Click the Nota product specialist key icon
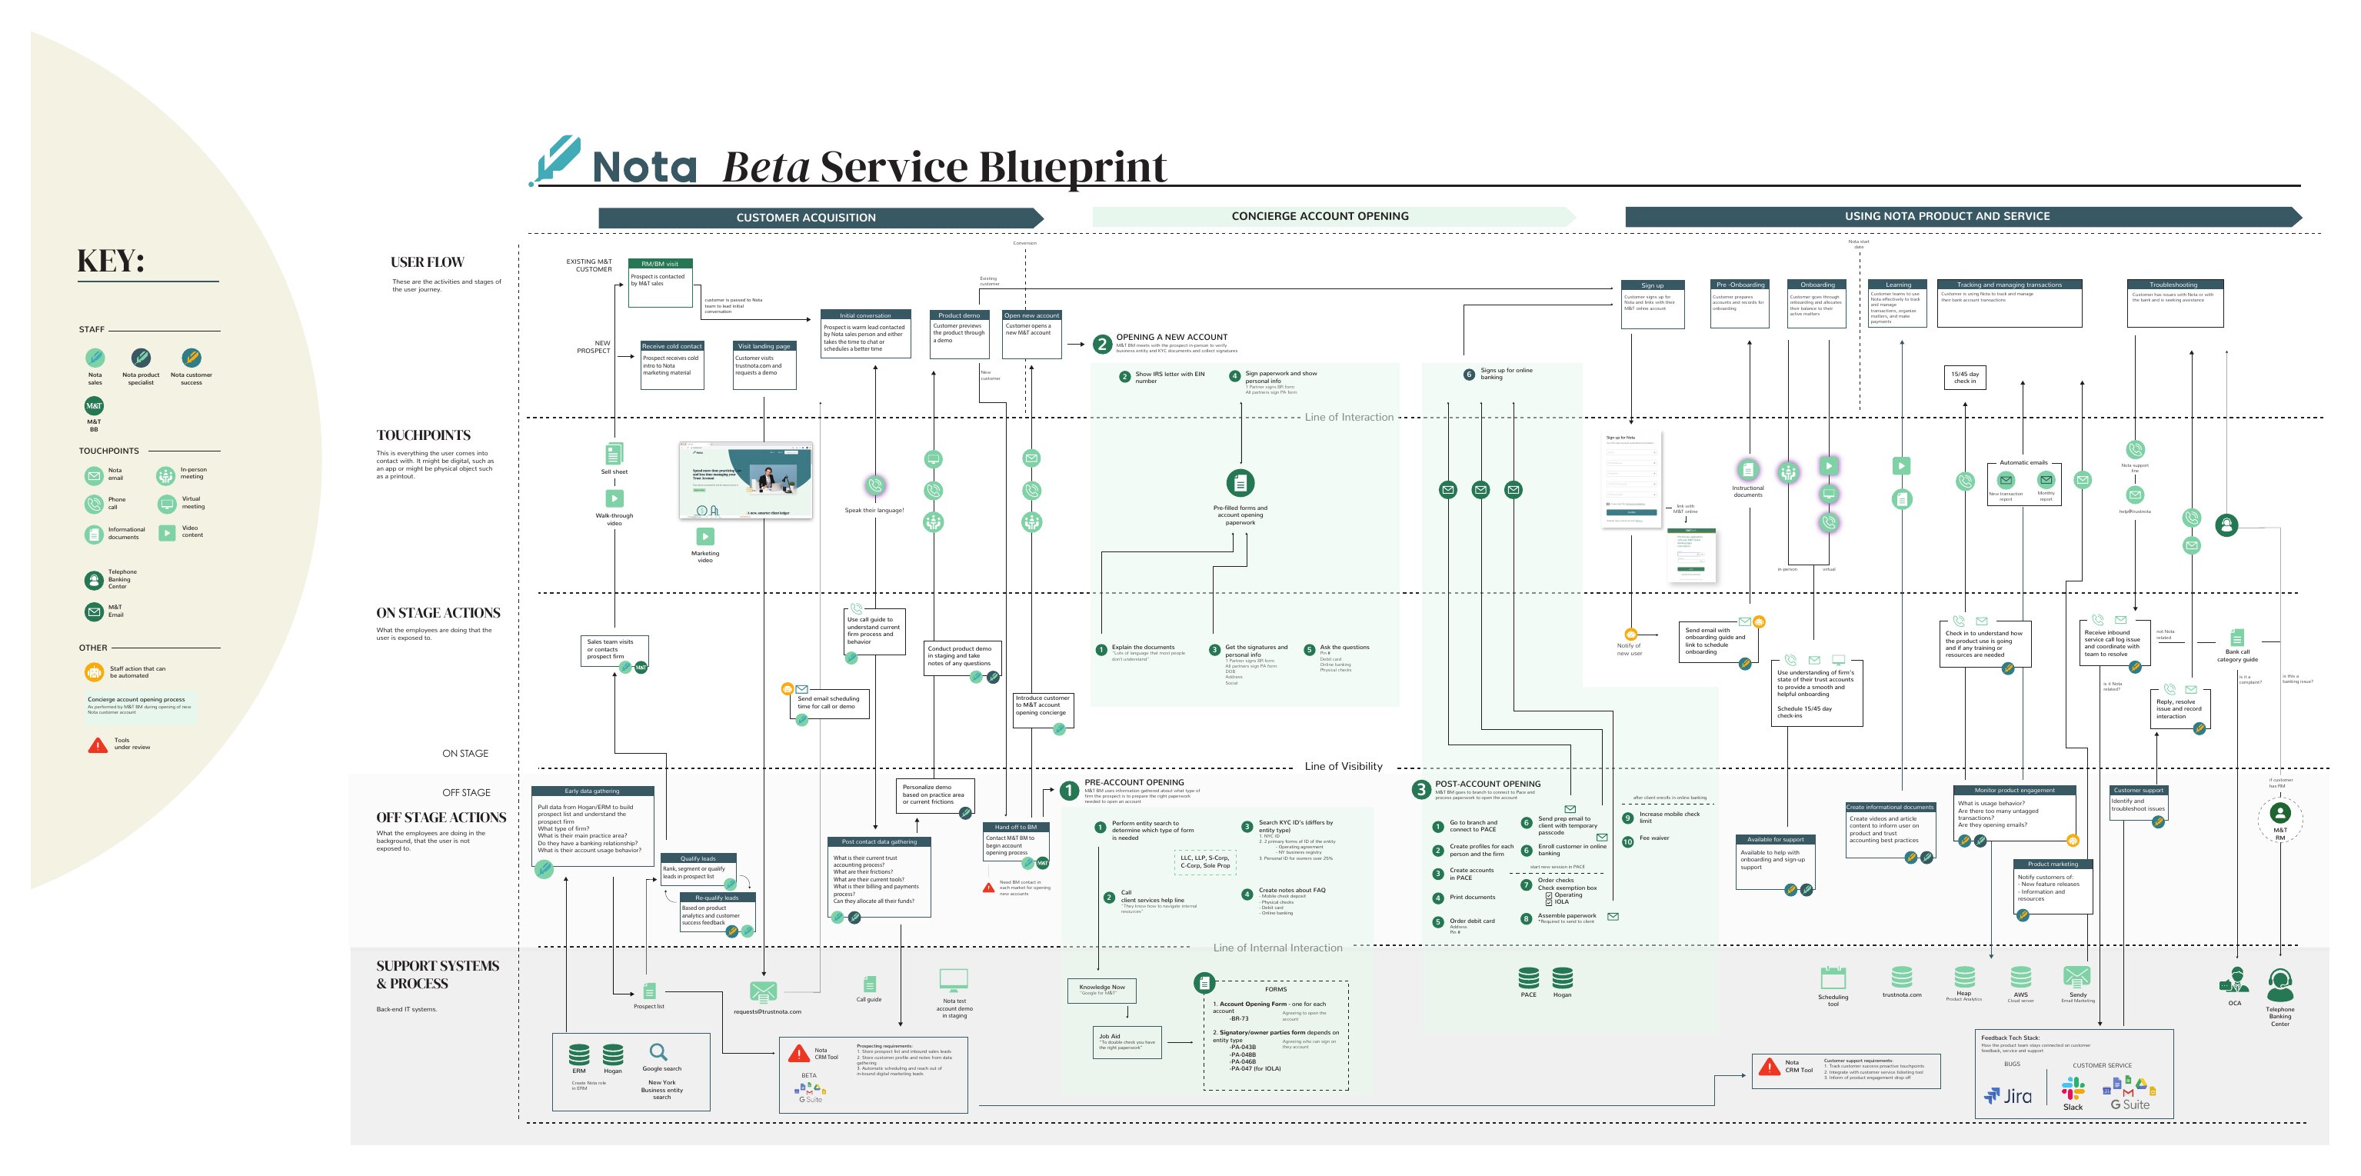 (142, 358)
